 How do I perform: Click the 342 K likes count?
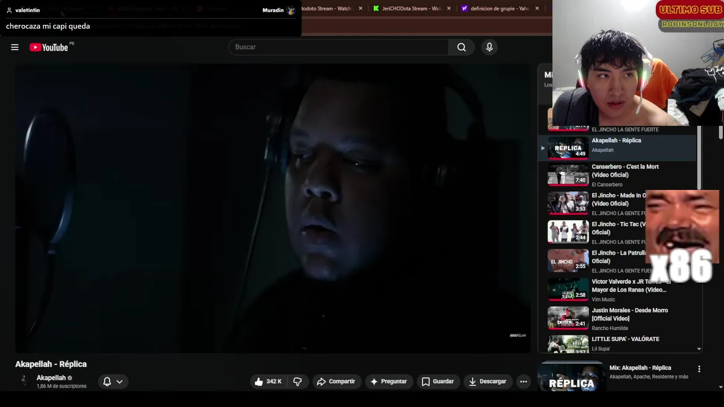274,382
